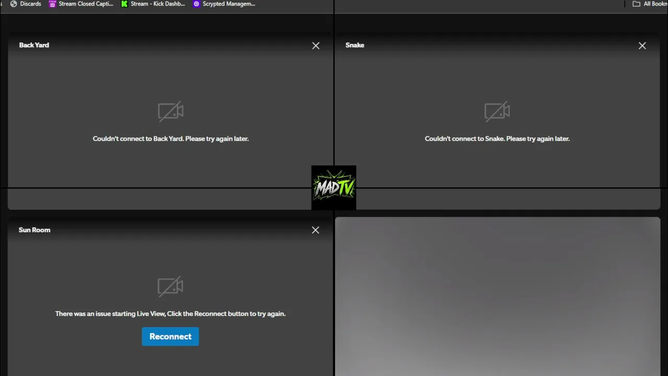Click the Sun Room panel title
This screenshot has width=668, height=376.
34,230
